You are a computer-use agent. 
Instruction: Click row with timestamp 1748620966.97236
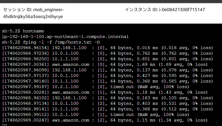[x=108, y=53]
